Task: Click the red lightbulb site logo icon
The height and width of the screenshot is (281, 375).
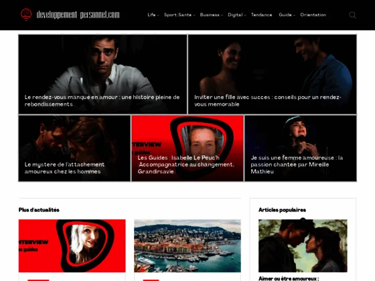Action: [26, 15]
